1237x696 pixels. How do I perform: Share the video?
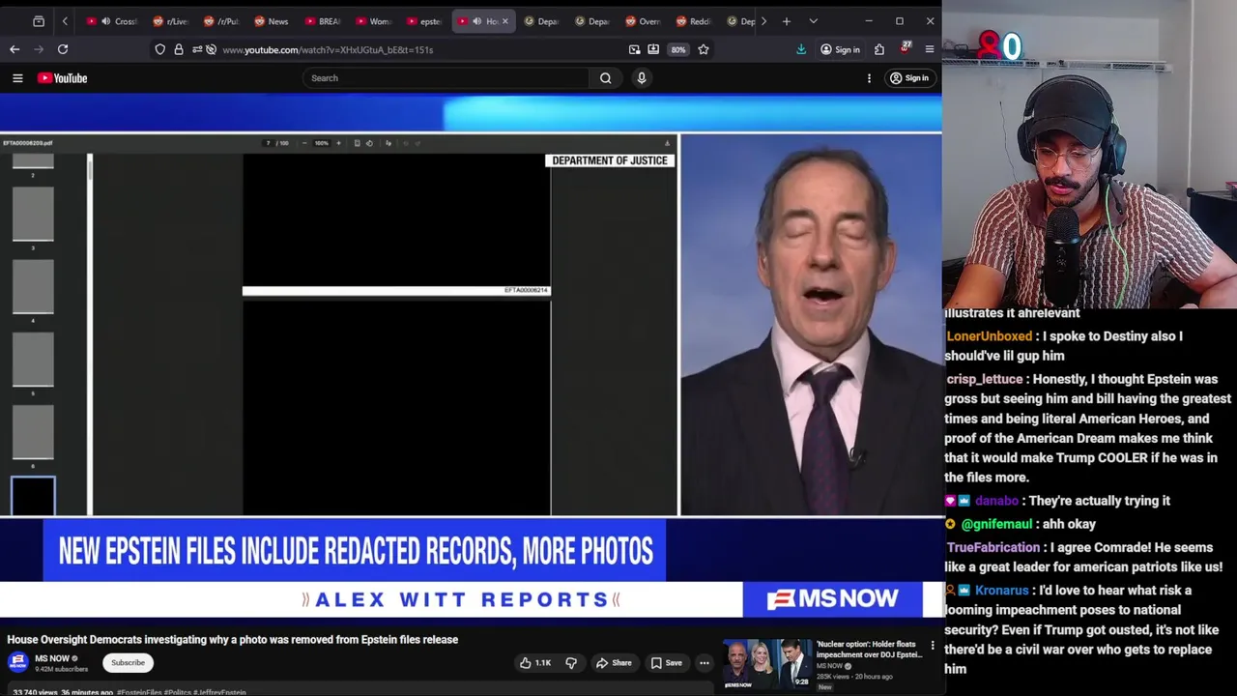point(614,663)
